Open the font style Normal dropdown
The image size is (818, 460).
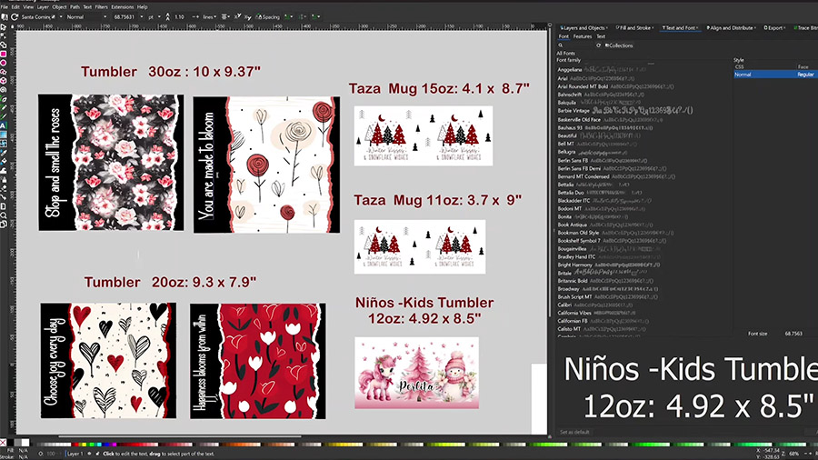coord(105,16)
